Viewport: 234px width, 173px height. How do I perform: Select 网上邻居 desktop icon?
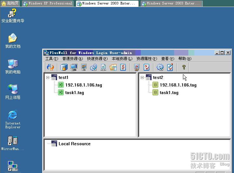click(13, 92)
